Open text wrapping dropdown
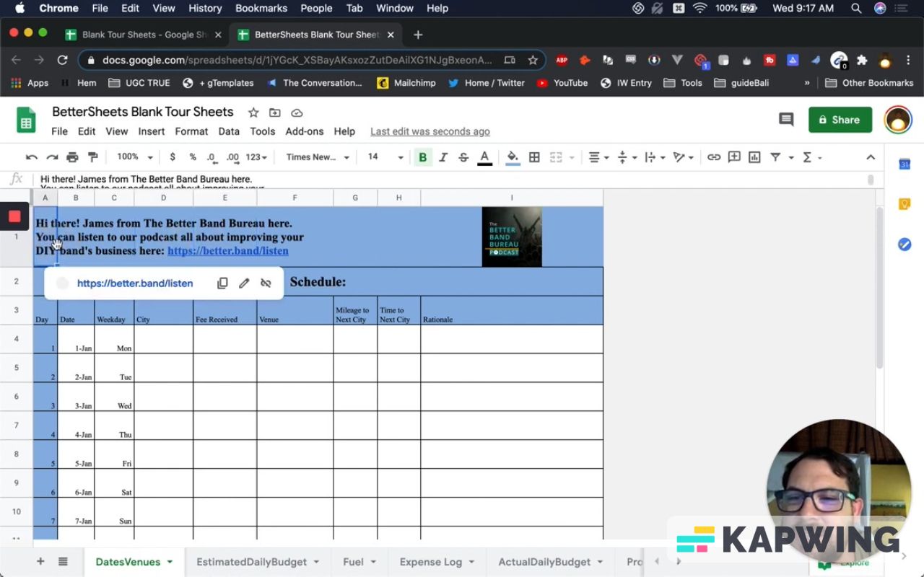Image resolution: width=924 pixels, height=577 pixels. click(x=654, y=157)
